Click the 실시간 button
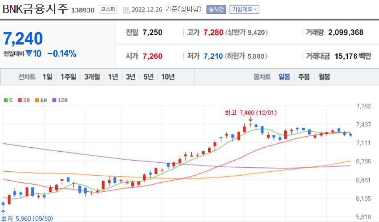Image resolution: width=379 pixels, height=222 pixels. [216, 10]
